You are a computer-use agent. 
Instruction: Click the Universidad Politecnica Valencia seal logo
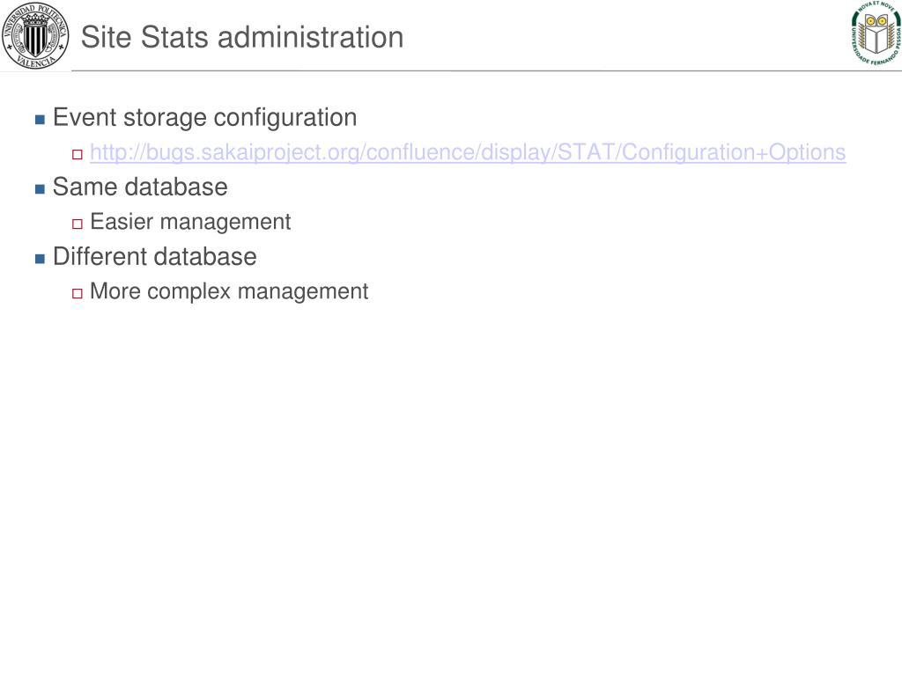35,35
